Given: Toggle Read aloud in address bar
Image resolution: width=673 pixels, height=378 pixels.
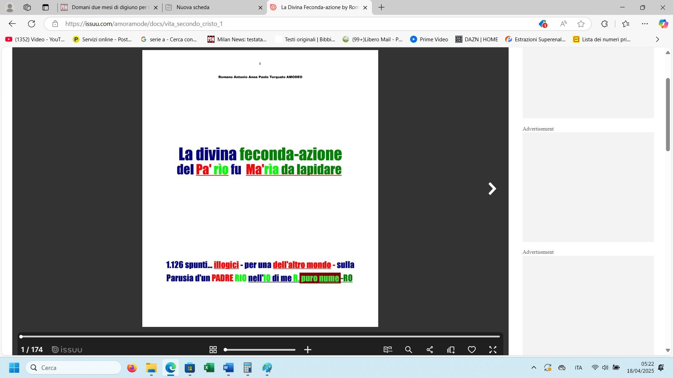Looking at the screenshot, I should pyautogui.click(x=563, y=24).
